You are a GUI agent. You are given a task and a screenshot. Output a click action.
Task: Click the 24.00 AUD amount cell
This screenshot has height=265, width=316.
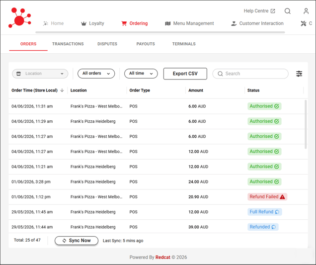click(198, 181)
